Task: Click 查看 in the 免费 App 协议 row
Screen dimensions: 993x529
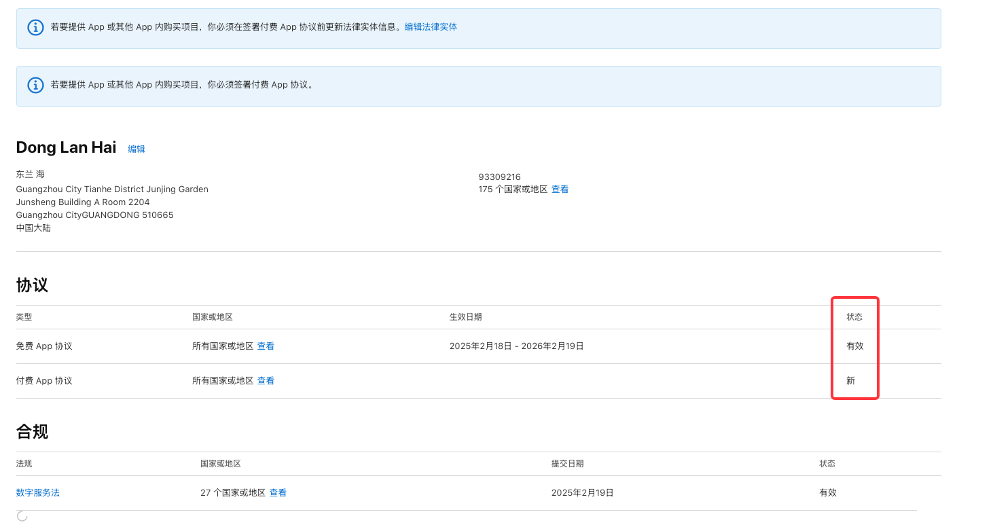Action: (266, 346)
